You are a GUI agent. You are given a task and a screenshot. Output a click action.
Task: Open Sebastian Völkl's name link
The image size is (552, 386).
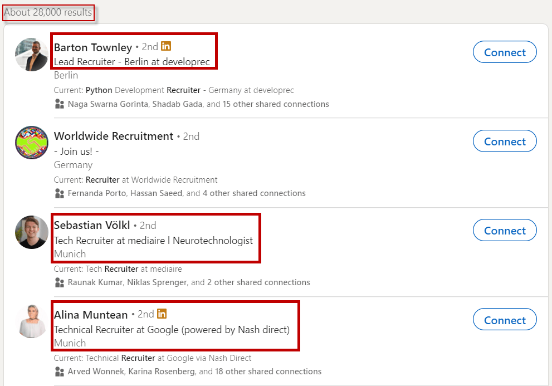pyautogui.click(x=92, y=225)
